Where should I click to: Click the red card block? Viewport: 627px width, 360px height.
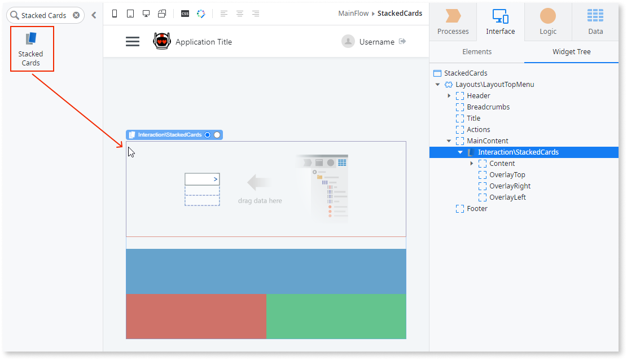point(196,316)
